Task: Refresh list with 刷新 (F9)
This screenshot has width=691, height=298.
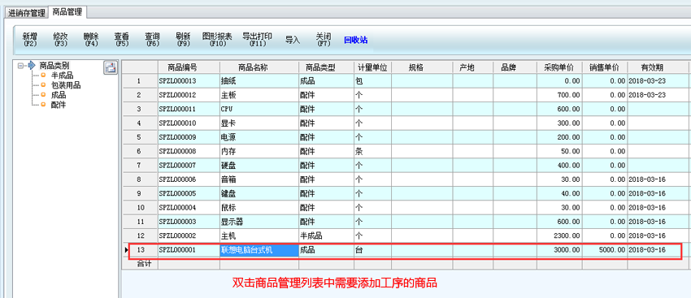Action: pyautogui.click(x=183, y=40)
